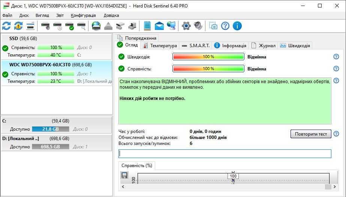This screenshot has height=197, width=346.
Task: Click the gray eject-style triangle toolbar icon
Action: coord(108,26)
